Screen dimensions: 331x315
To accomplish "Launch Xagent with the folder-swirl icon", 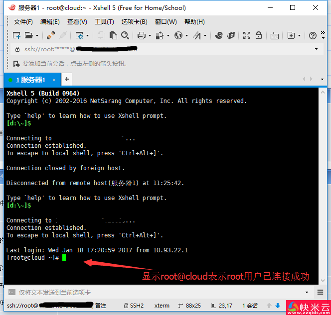I will pos(231,35).
